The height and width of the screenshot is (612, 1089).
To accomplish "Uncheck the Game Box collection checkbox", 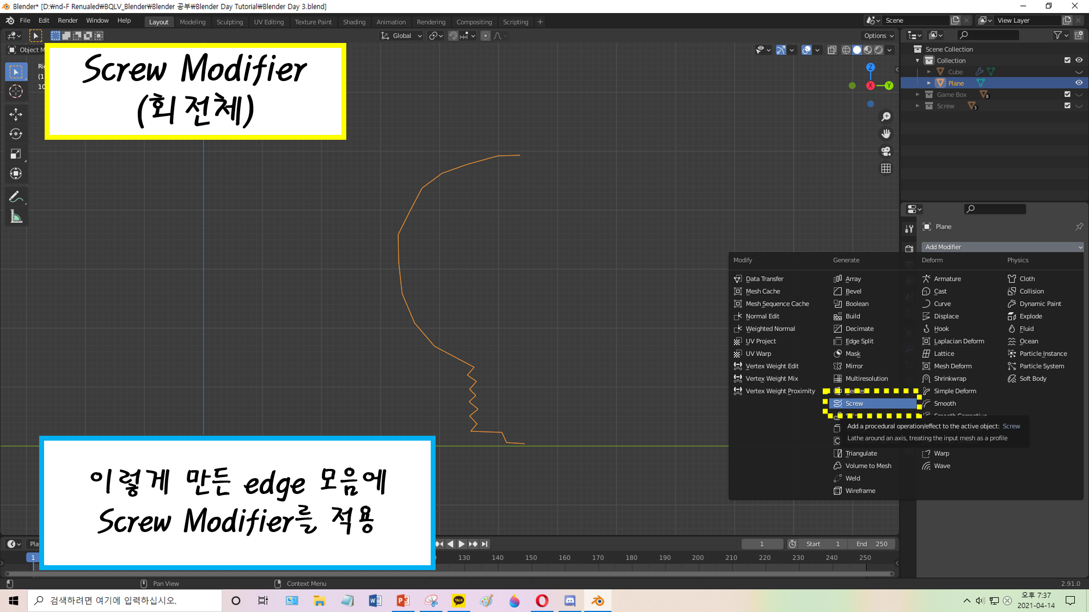I will tap(1067, 94).
